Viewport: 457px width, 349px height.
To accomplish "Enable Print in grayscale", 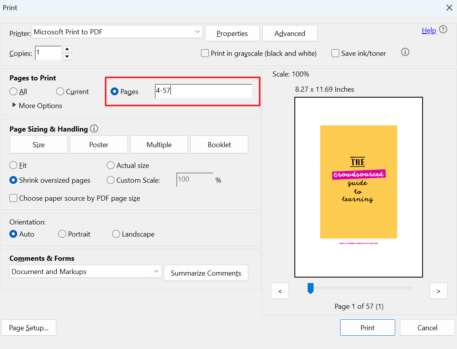I will 205,53.
